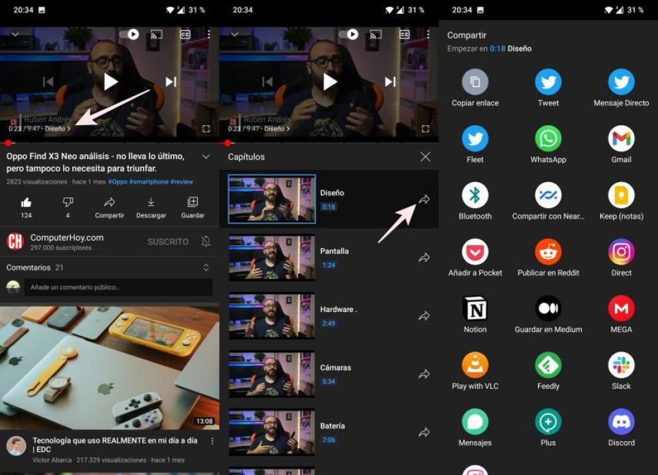Select the Feedly icon
This screenshot has width=658, height=475.
[x=548, y=365]
